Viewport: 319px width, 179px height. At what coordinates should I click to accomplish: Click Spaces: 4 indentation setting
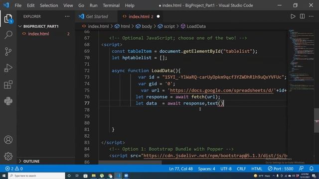(206, 169)
